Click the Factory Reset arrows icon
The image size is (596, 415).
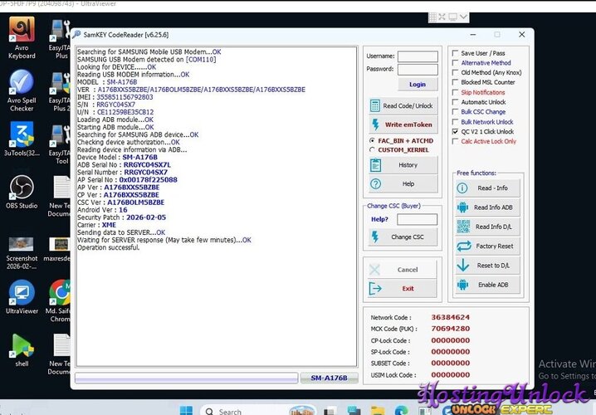[464, 246]
